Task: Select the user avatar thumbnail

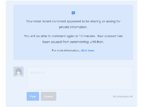Action: 18,72
